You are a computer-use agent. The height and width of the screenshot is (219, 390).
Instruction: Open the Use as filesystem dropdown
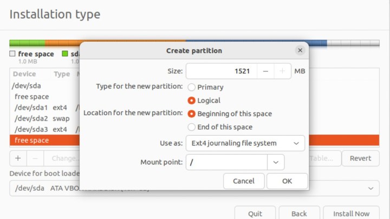point(245,143)
